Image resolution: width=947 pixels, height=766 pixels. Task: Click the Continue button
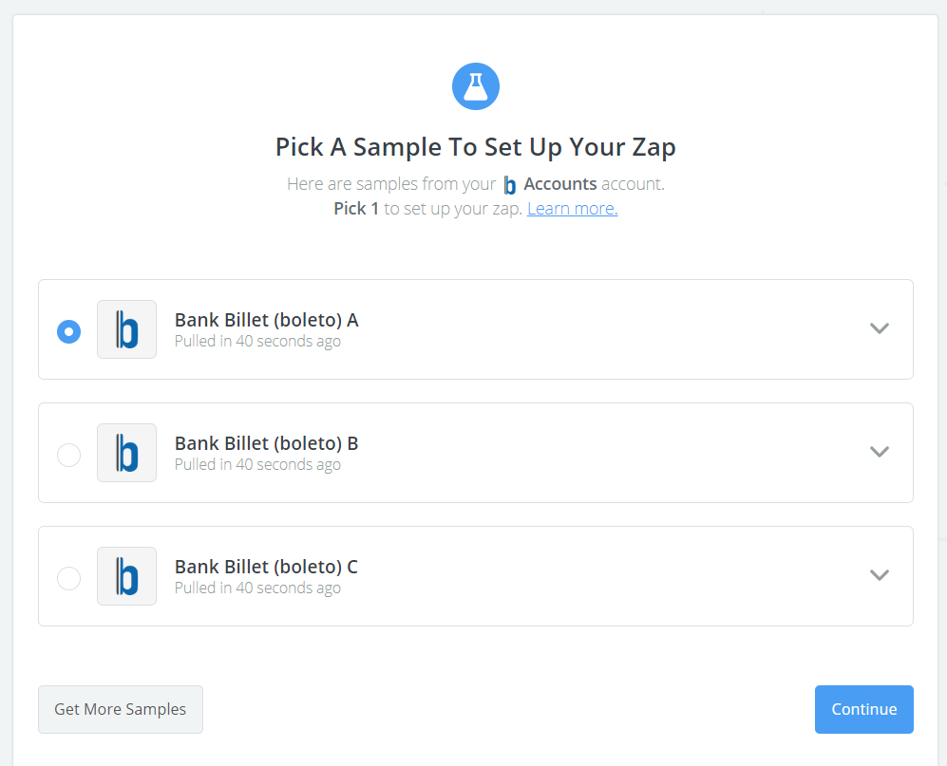pyautogui.click(x=863, y=709)
